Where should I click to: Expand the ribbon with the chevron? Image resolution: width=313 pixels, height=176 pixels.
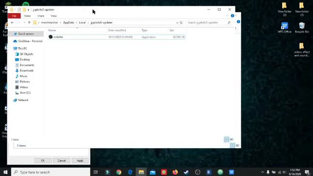click(227, 16)
